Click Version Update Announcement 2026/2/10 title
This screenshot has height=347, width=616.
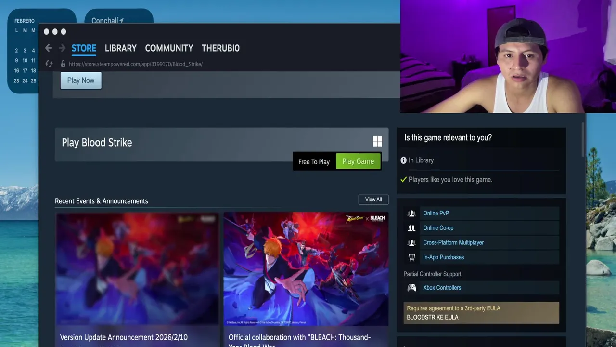click(124, 337)
